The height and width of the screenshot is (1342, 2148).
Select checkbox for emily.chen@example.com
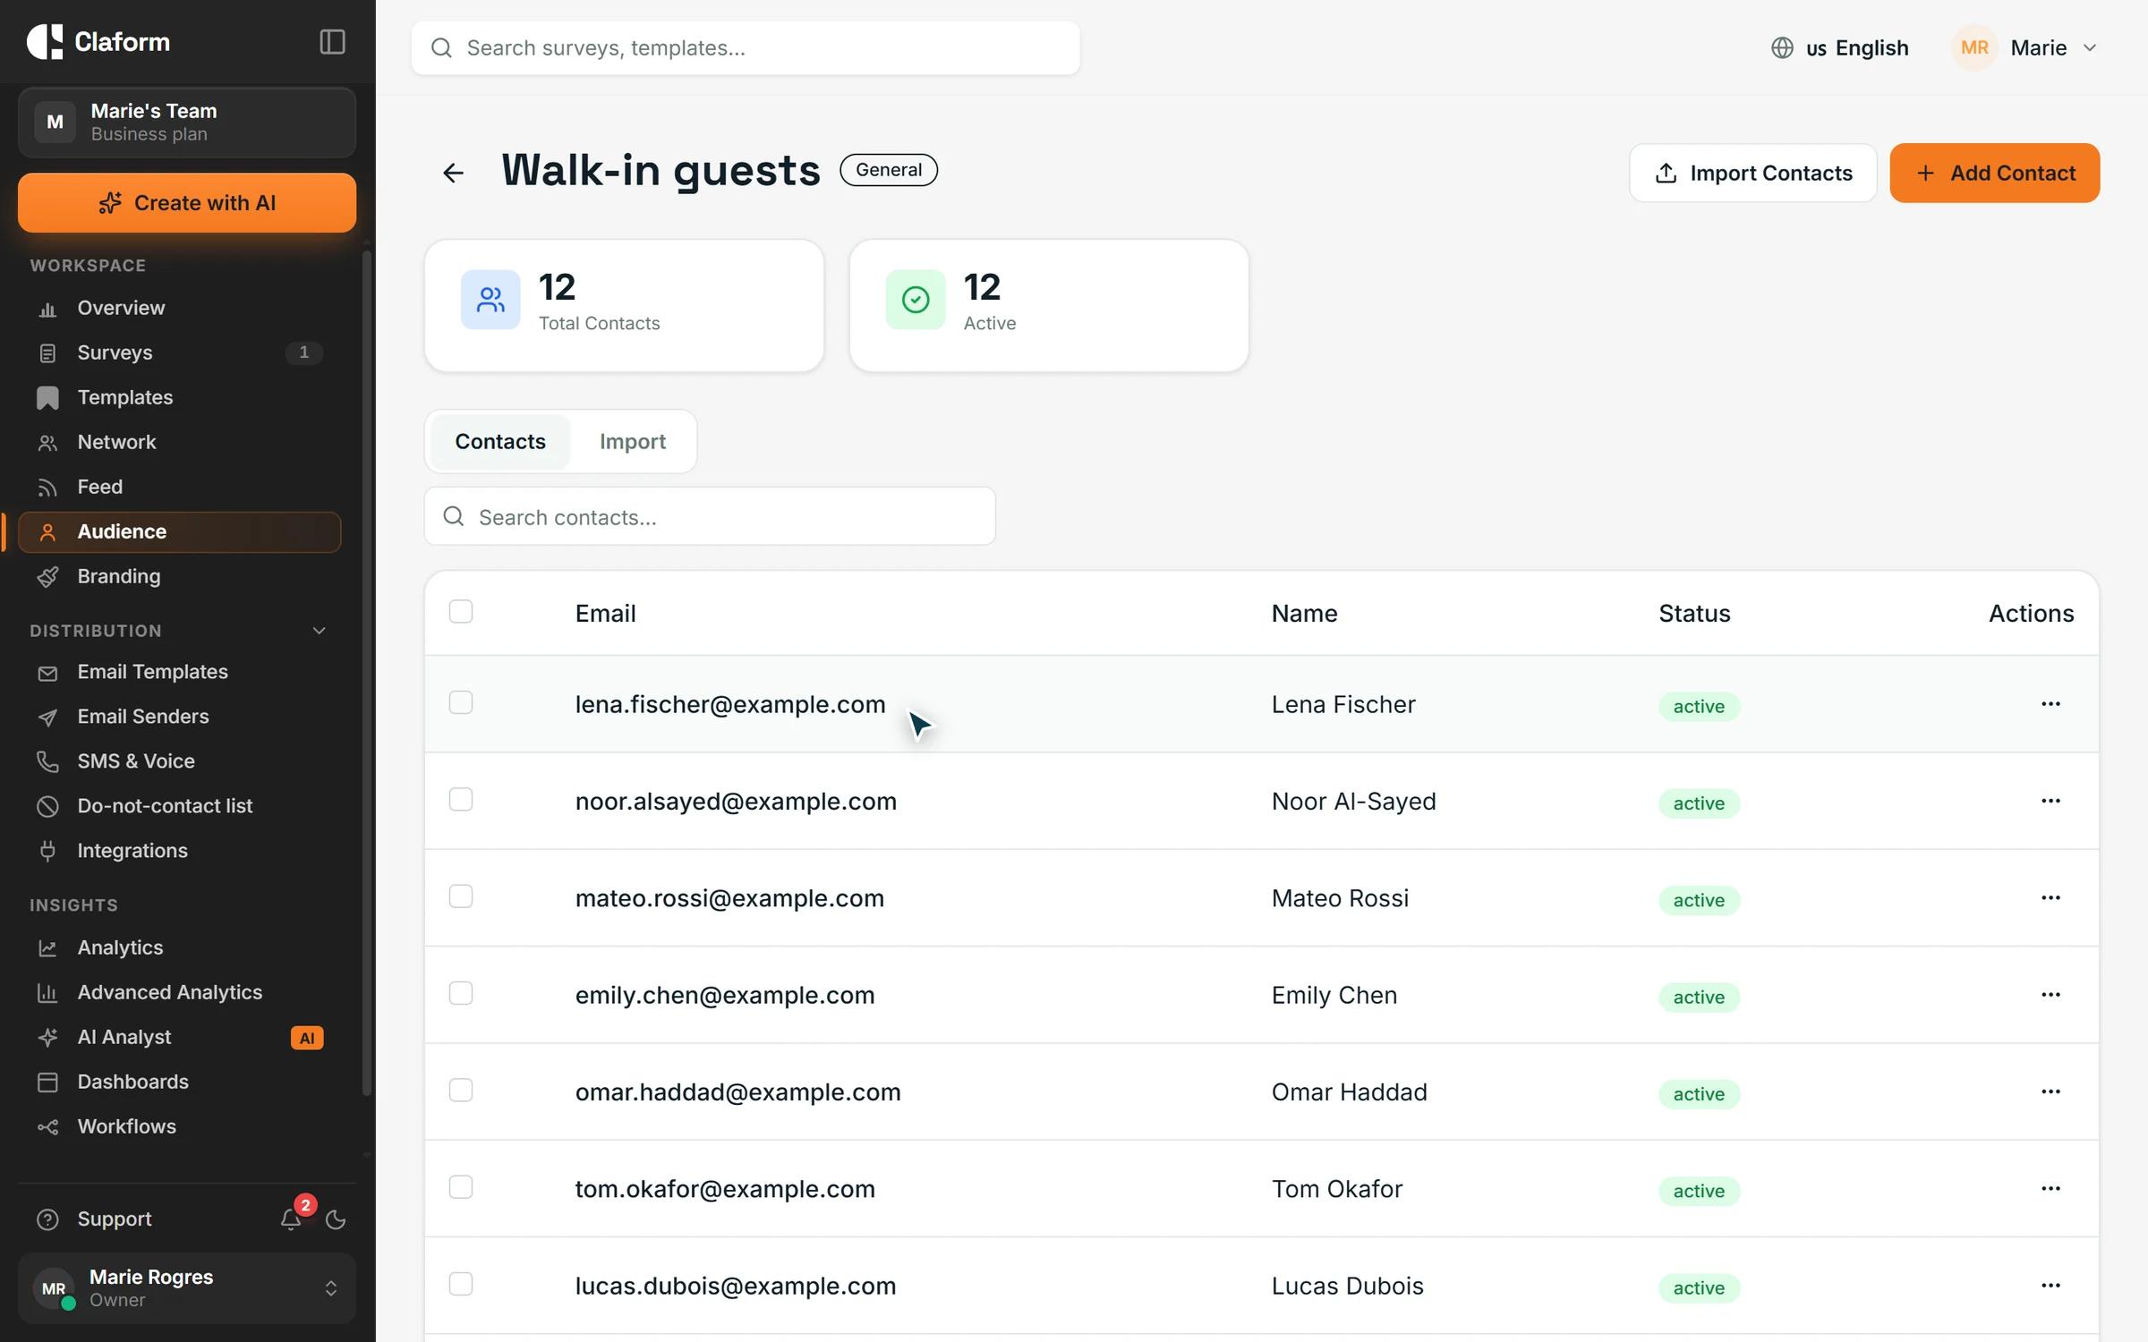461,994
